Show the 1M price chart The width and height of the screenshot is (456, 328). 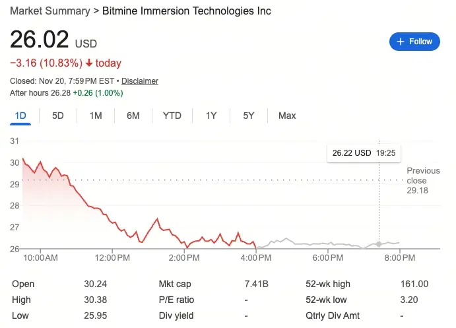[x=96, y=116]
